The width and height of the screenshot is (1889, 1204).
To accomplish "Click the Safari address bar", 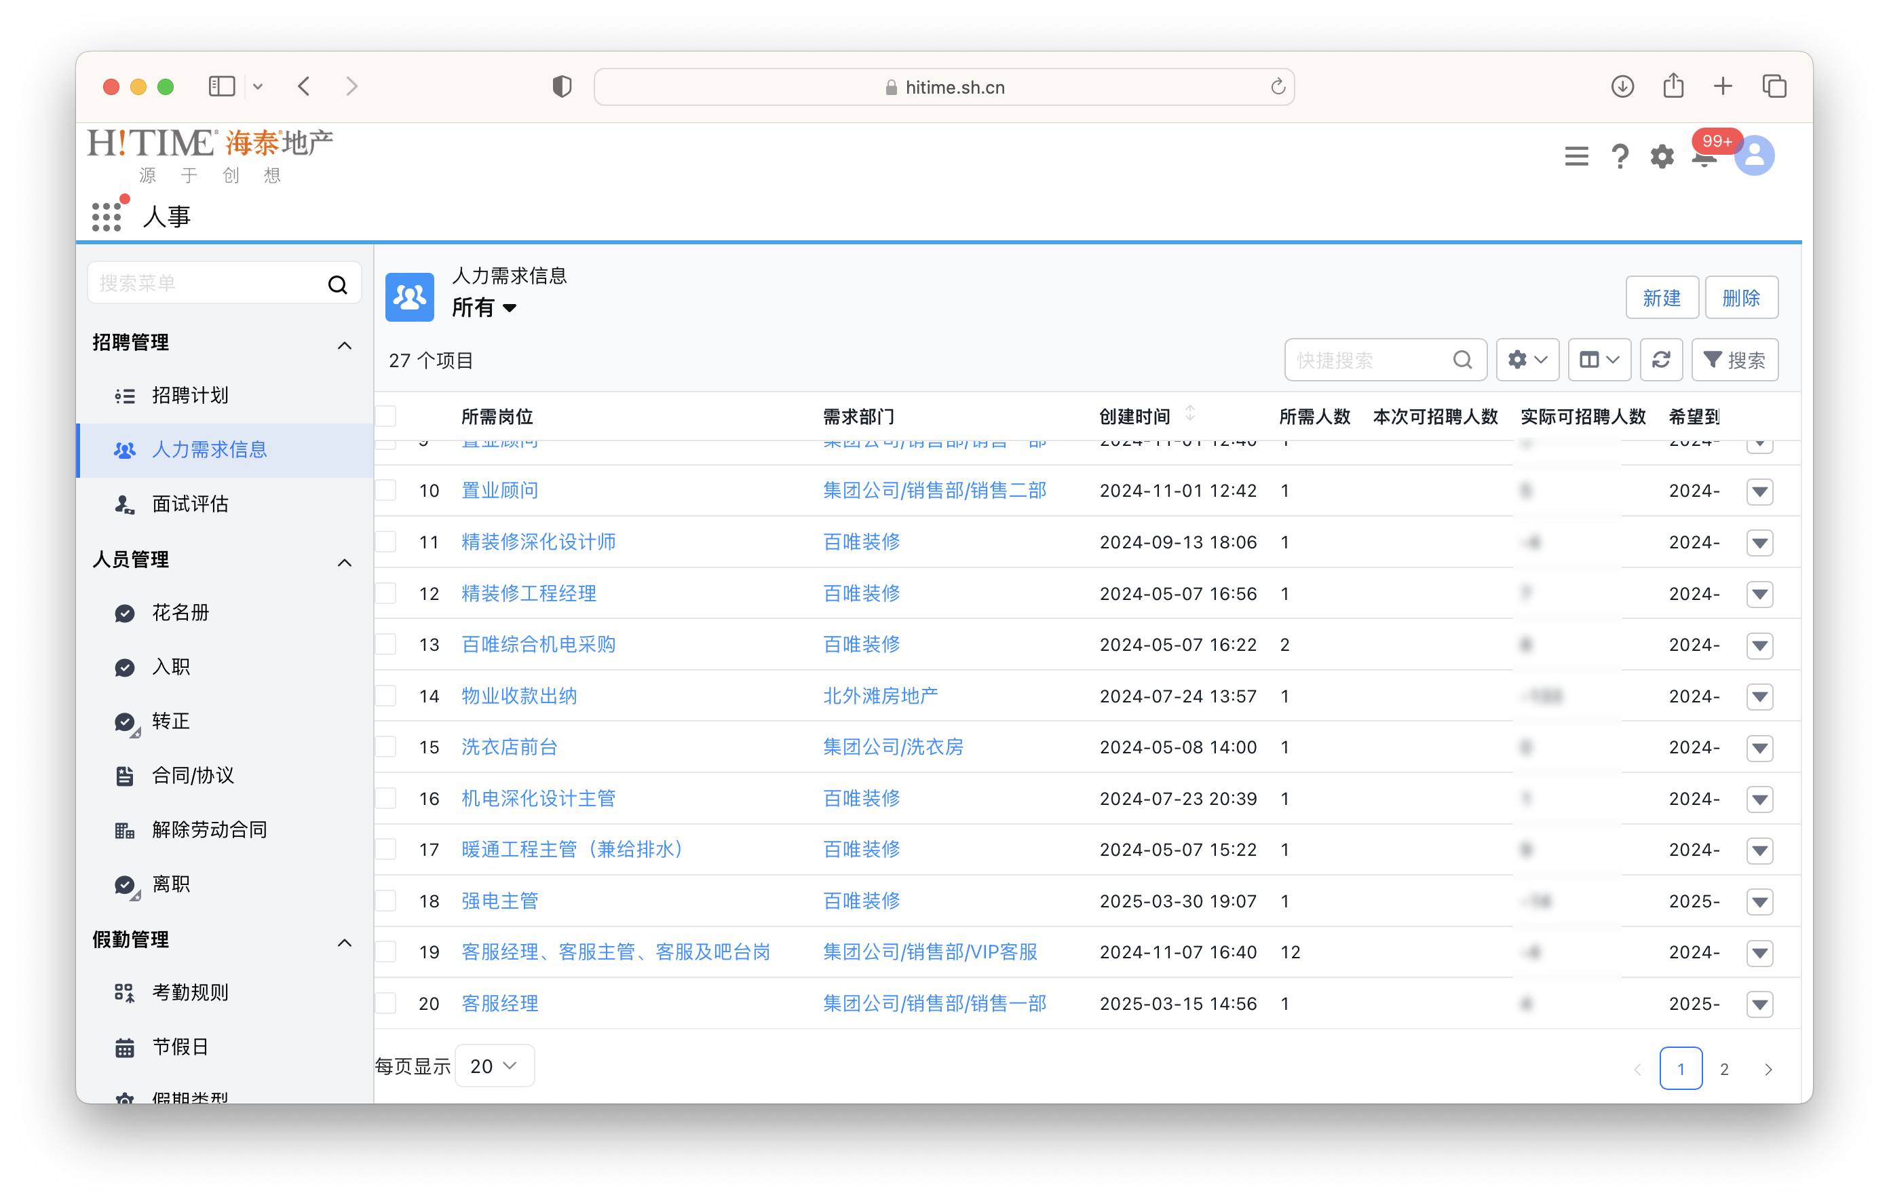I will (x=944, y=86).
